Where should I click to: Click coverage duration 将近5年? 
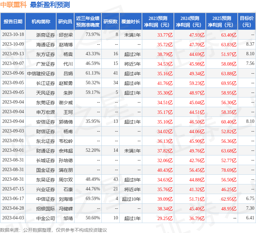coord(132,64)
